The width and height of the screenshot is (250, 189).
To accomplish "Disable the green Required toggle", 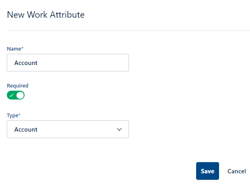I will [x=16, y=95].
